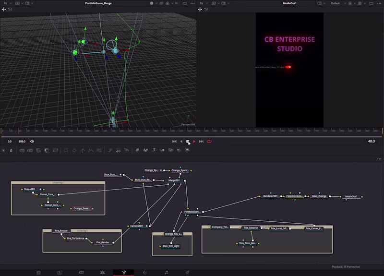This screenshot has height=276, width=384.
Task: Add a pEmitter particle node
Action: point(110,150)
